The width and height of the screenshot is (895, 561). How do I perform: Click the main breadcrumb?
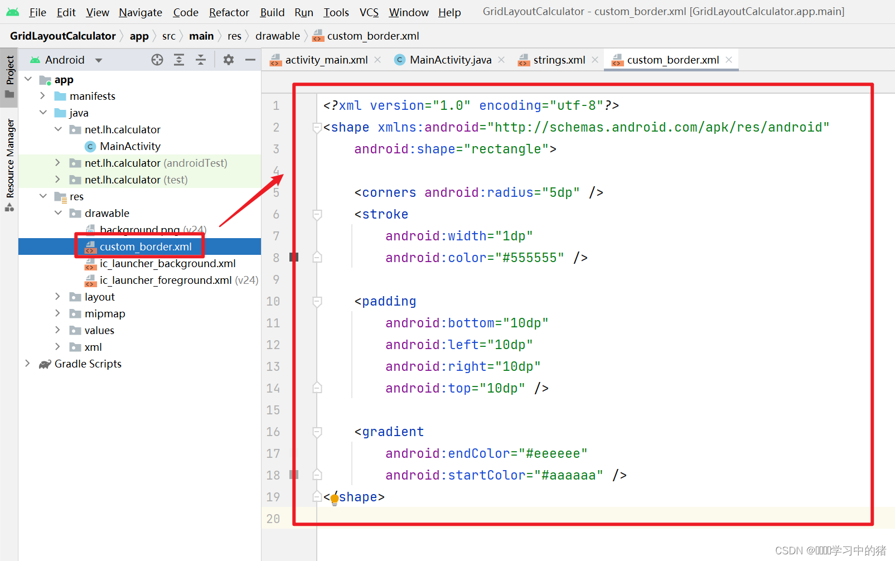click(x=201, y=36)
